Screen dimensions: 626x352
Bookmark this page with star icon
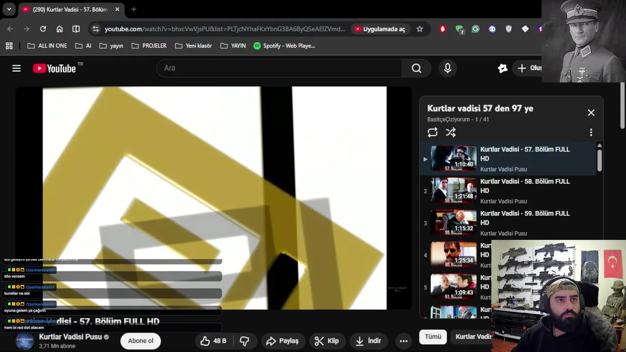click(420, 29)
